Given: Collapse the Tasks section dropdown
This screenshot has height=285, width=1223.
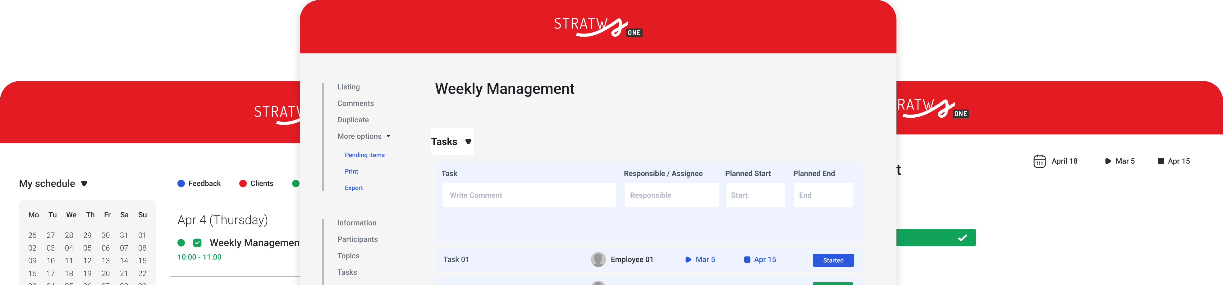Looking at the screenshot, I should coord(468,141).
